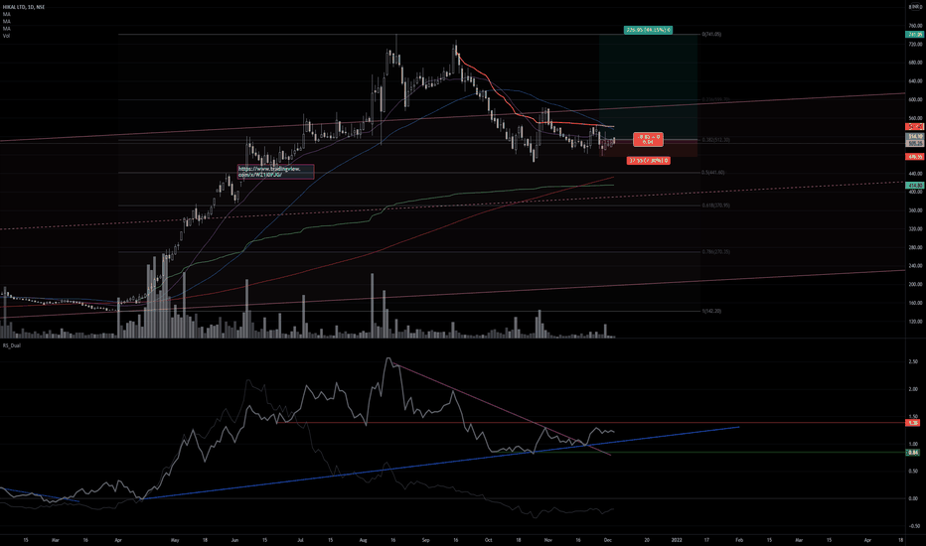This screenshot has width=926, height=546.
Task: Click the 2.00 label on the RS axis
Action: pyautogui.click(x=913, y=389)
